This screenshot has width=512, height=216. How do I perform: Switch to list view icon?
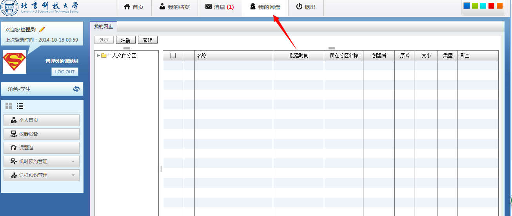click(x=20, y=106)
